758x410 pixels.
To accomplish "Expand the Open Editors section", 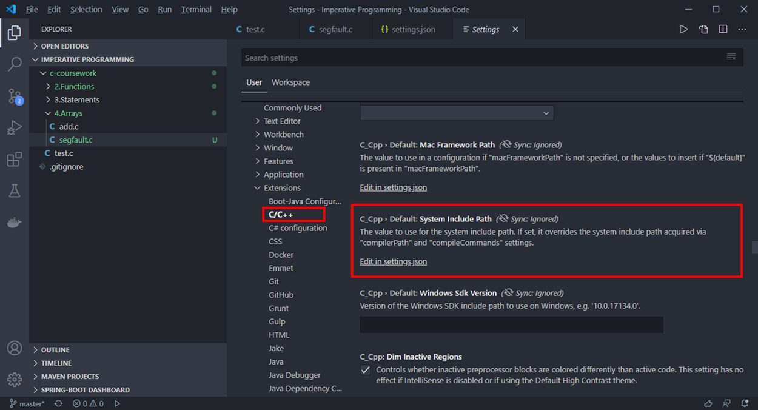I will click(128, 46).
